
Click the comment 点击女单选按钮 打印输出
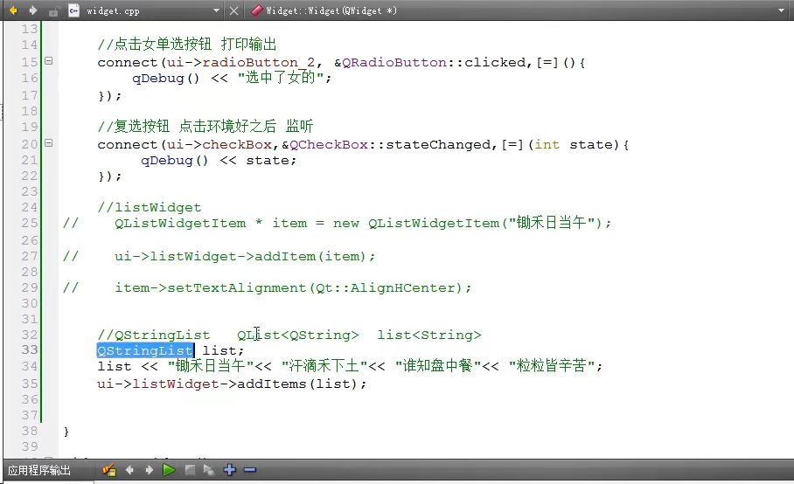click(187, 45)
